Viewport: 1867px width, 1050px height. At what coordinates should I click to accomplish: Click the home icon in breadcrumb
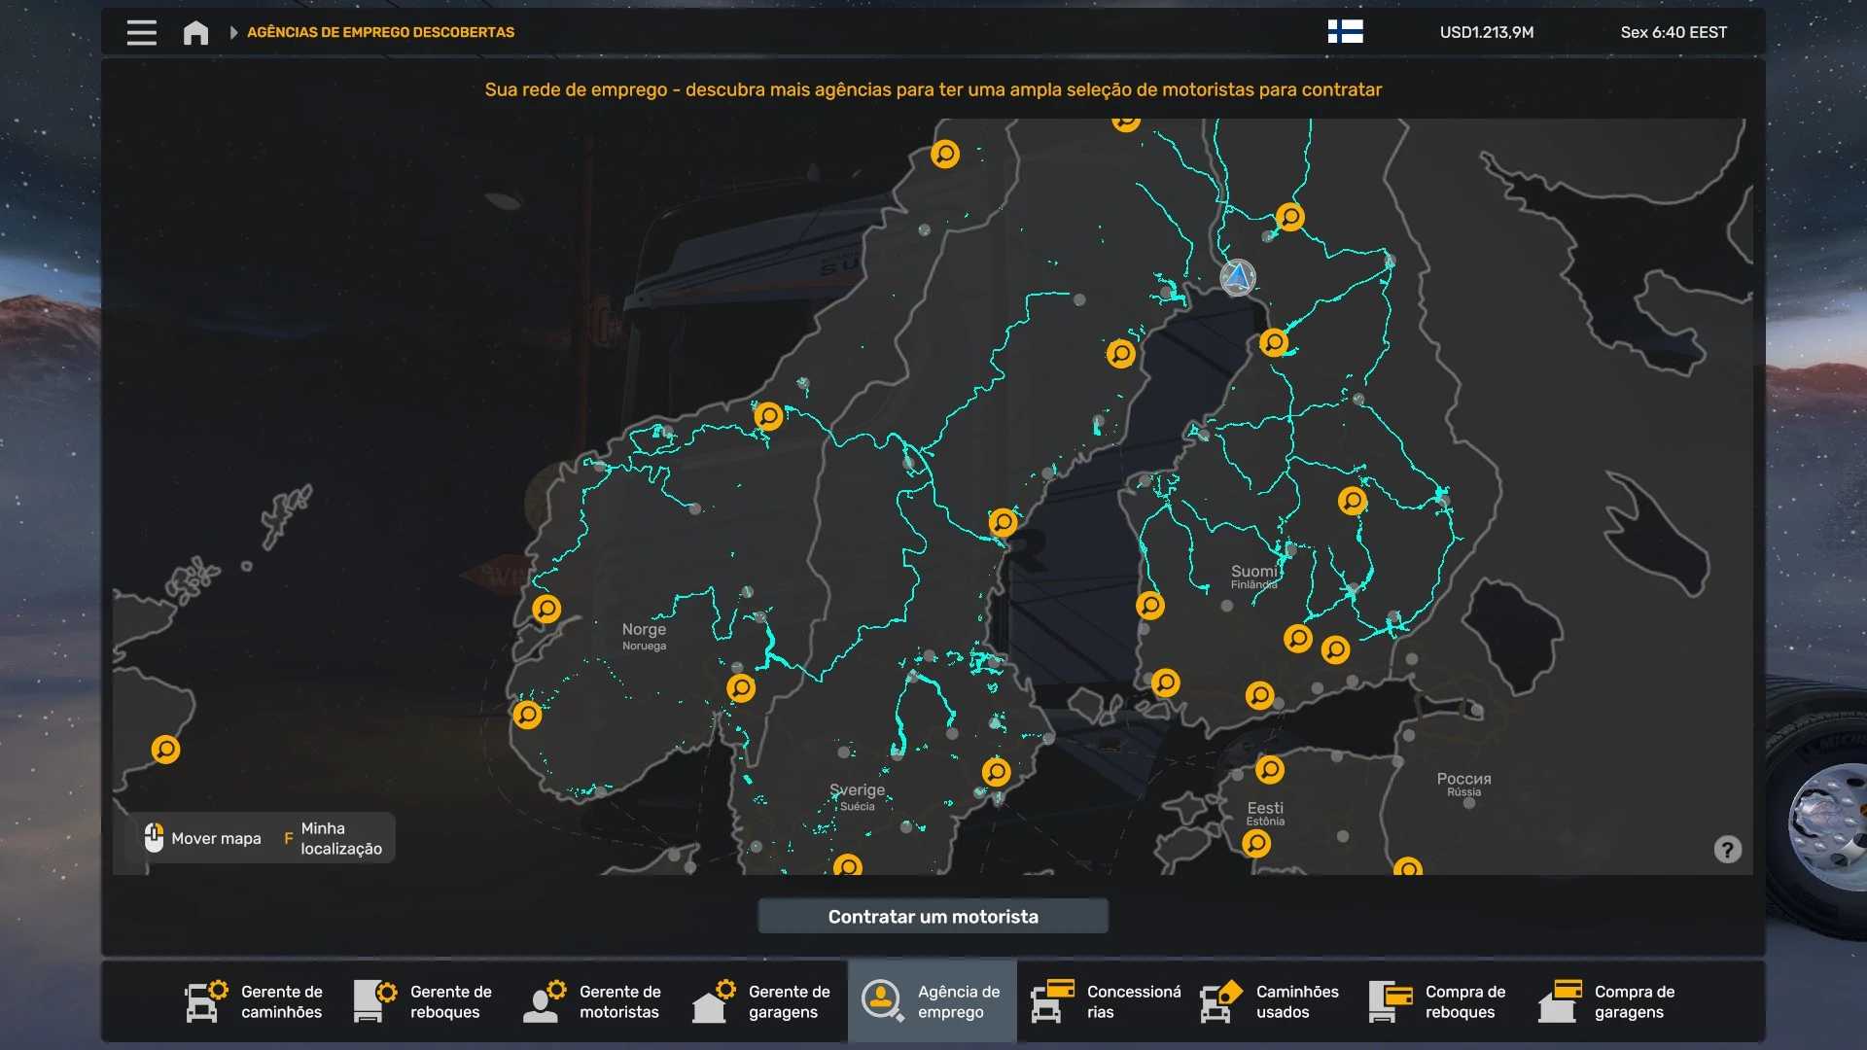(x=195, y=32)
